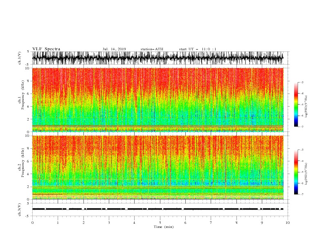Image resolution: width=324 pixels, height=250 pixels.
Task: Click the "6" kHz tick on ch.2 frequency axis
Action: click(x=28, y=161)
